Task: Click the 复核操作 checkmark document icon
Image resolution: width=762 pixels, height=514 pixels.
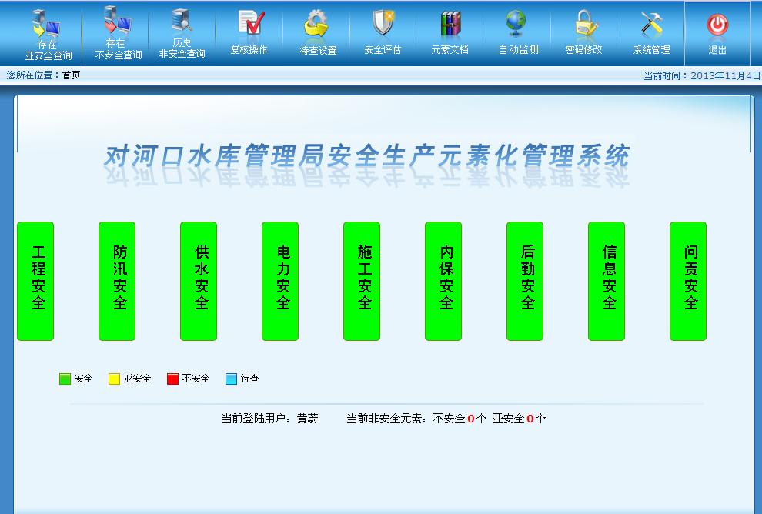Action: coord(251,24)
